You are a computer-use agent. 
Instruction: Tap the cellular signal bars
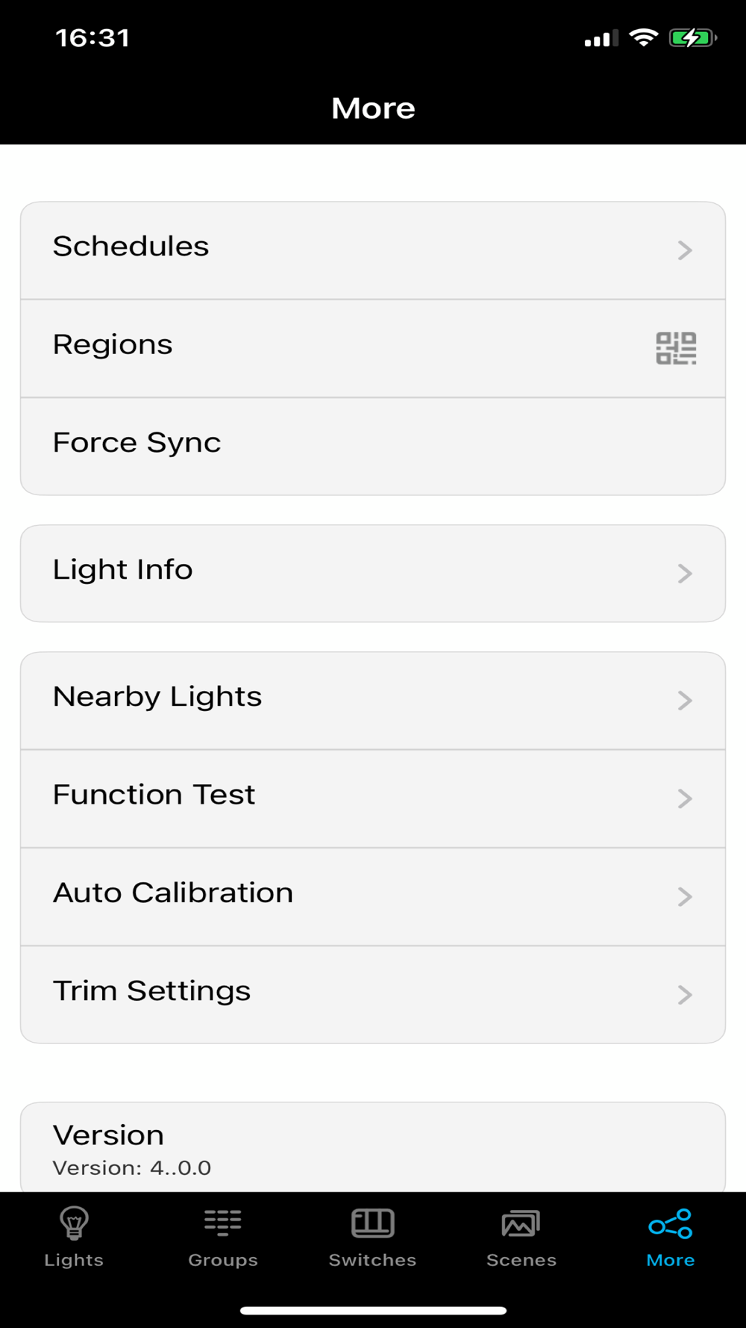point(601,39)
